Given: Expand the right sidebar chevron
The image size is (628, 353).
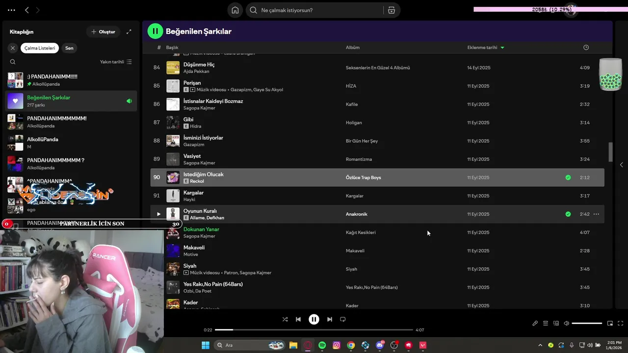Looking at the screenshot, I should tap(622, 165).
